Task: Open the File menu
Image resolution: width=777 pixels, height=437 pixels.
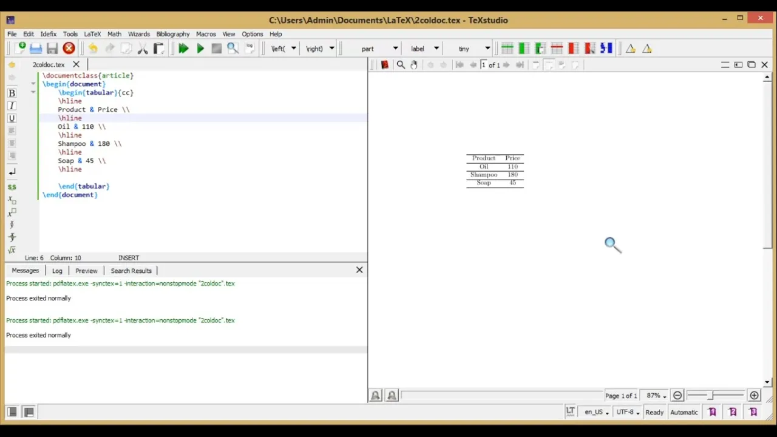Action: pyautogui.click(x=12, y=34)
